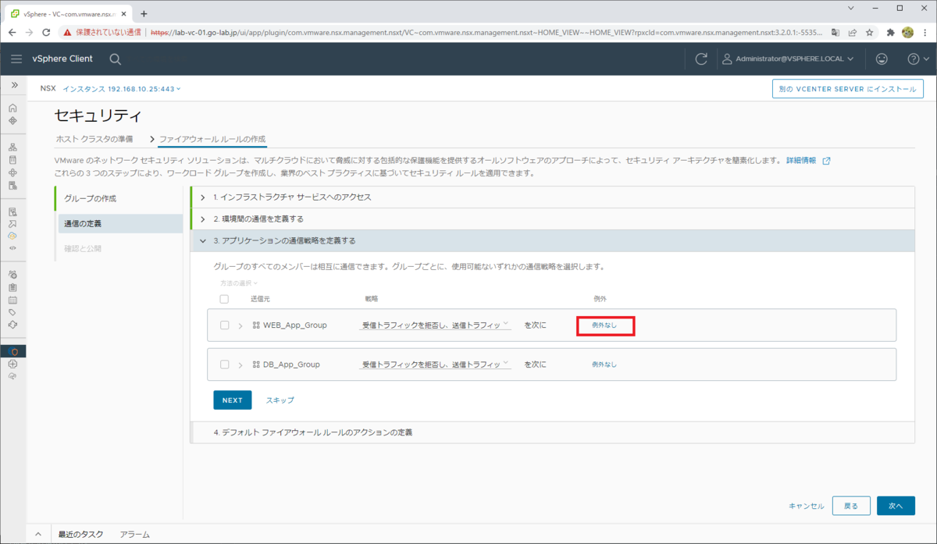Open the Chrome extensions puzzle icon
Screen dimensions: 937x544
coord(891,33)
